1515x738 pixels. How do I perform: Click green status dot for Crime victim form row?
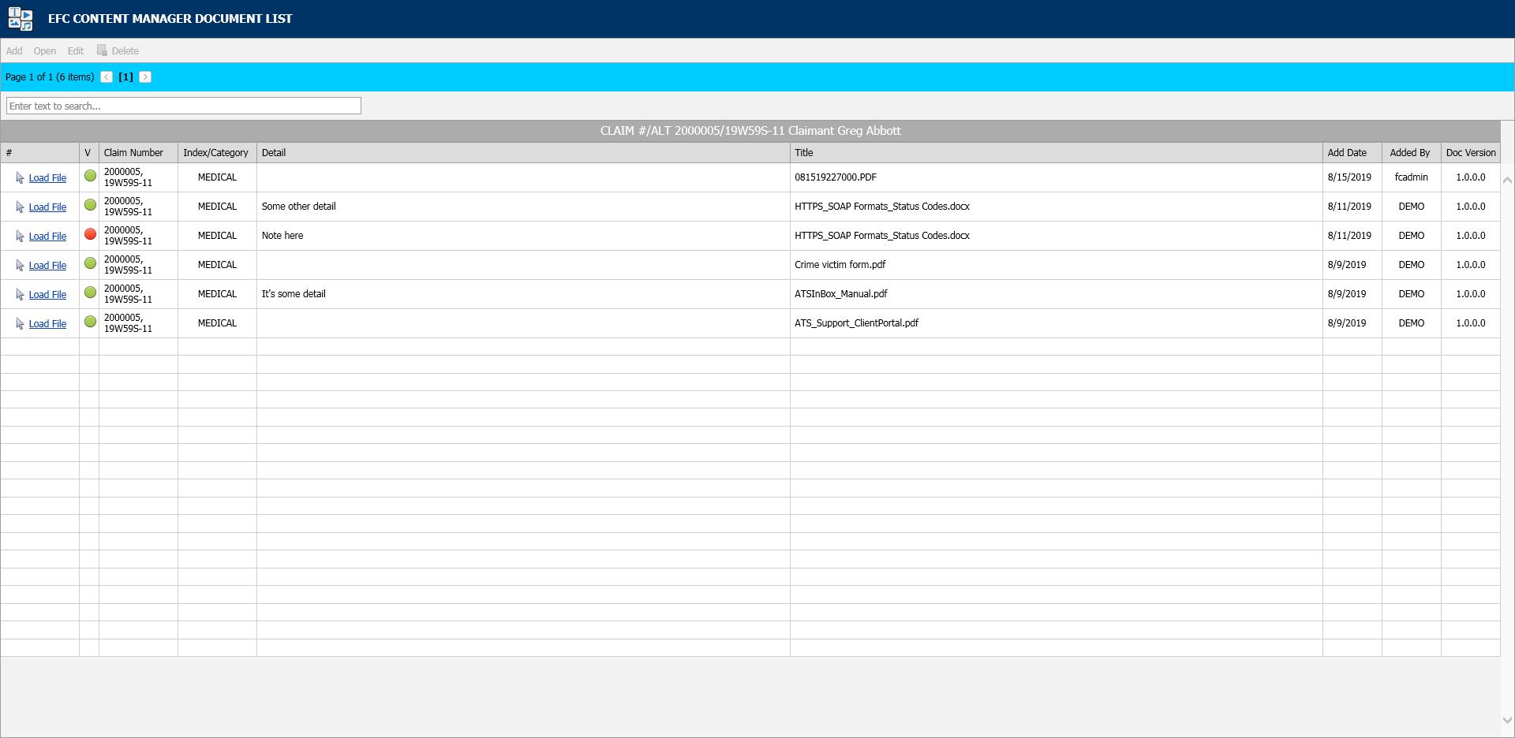click(x=90, y=263)
